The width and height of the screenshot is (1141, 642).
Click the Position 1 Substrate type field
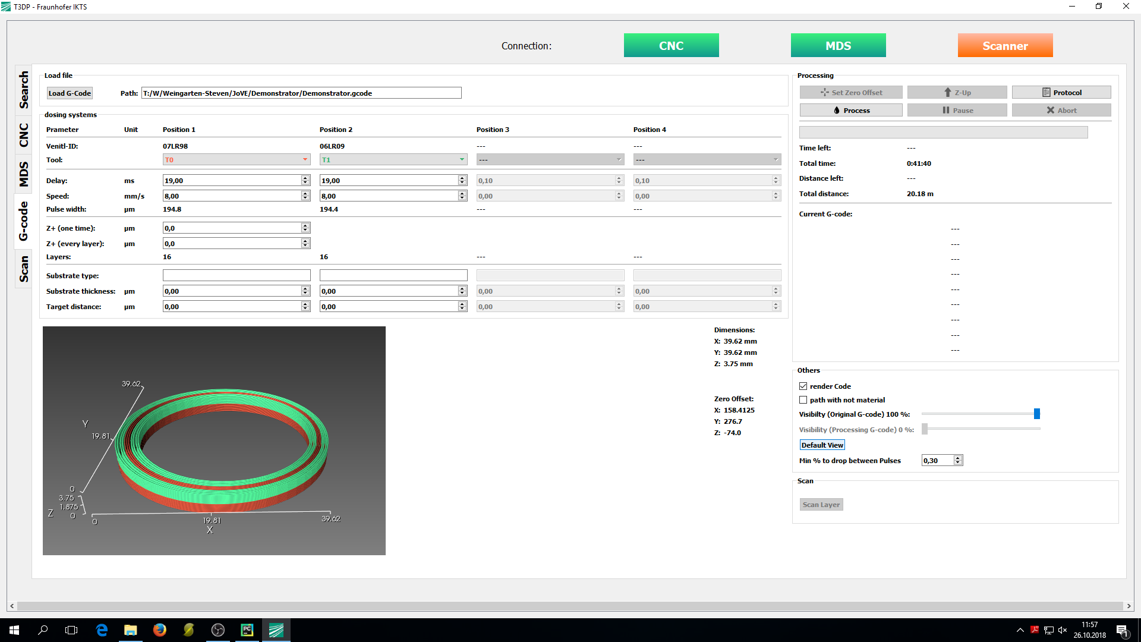coord(237,276)
